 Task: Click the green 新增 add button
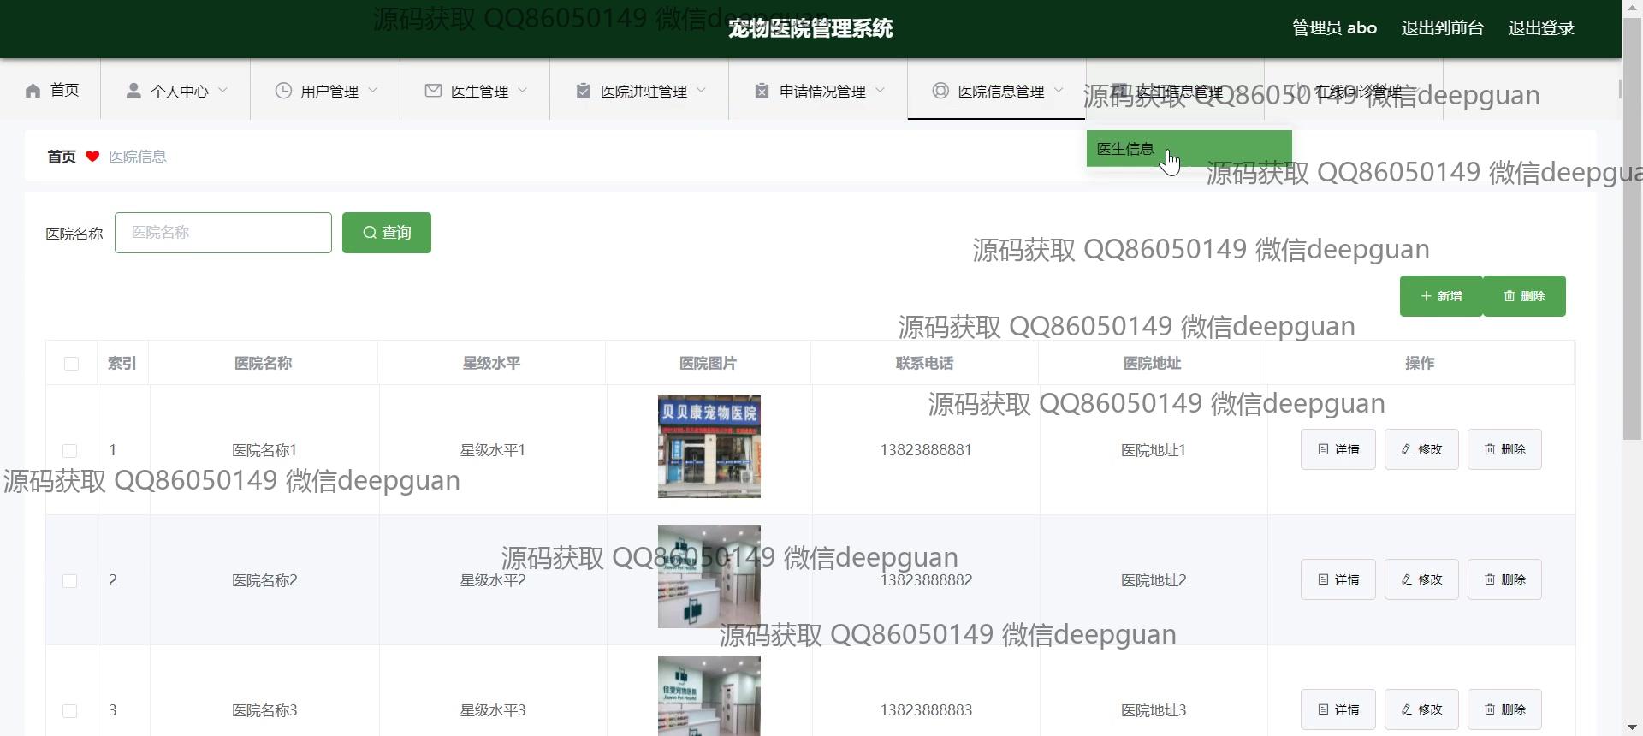[x=1441, y=296]
